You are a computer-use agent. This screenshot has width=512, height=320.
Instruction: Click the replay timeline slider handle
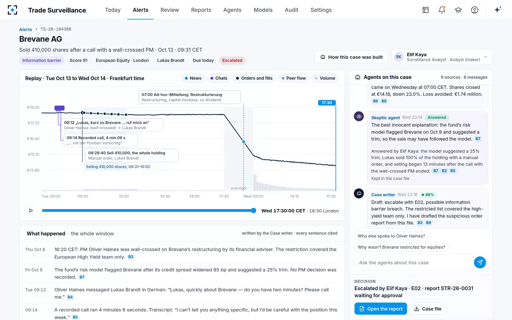(254, 210)
